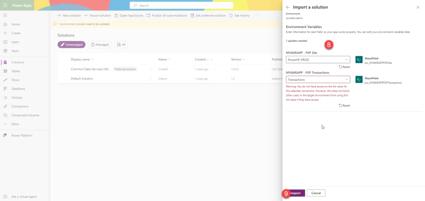Select the Managed filter

(x=100, y=45)
